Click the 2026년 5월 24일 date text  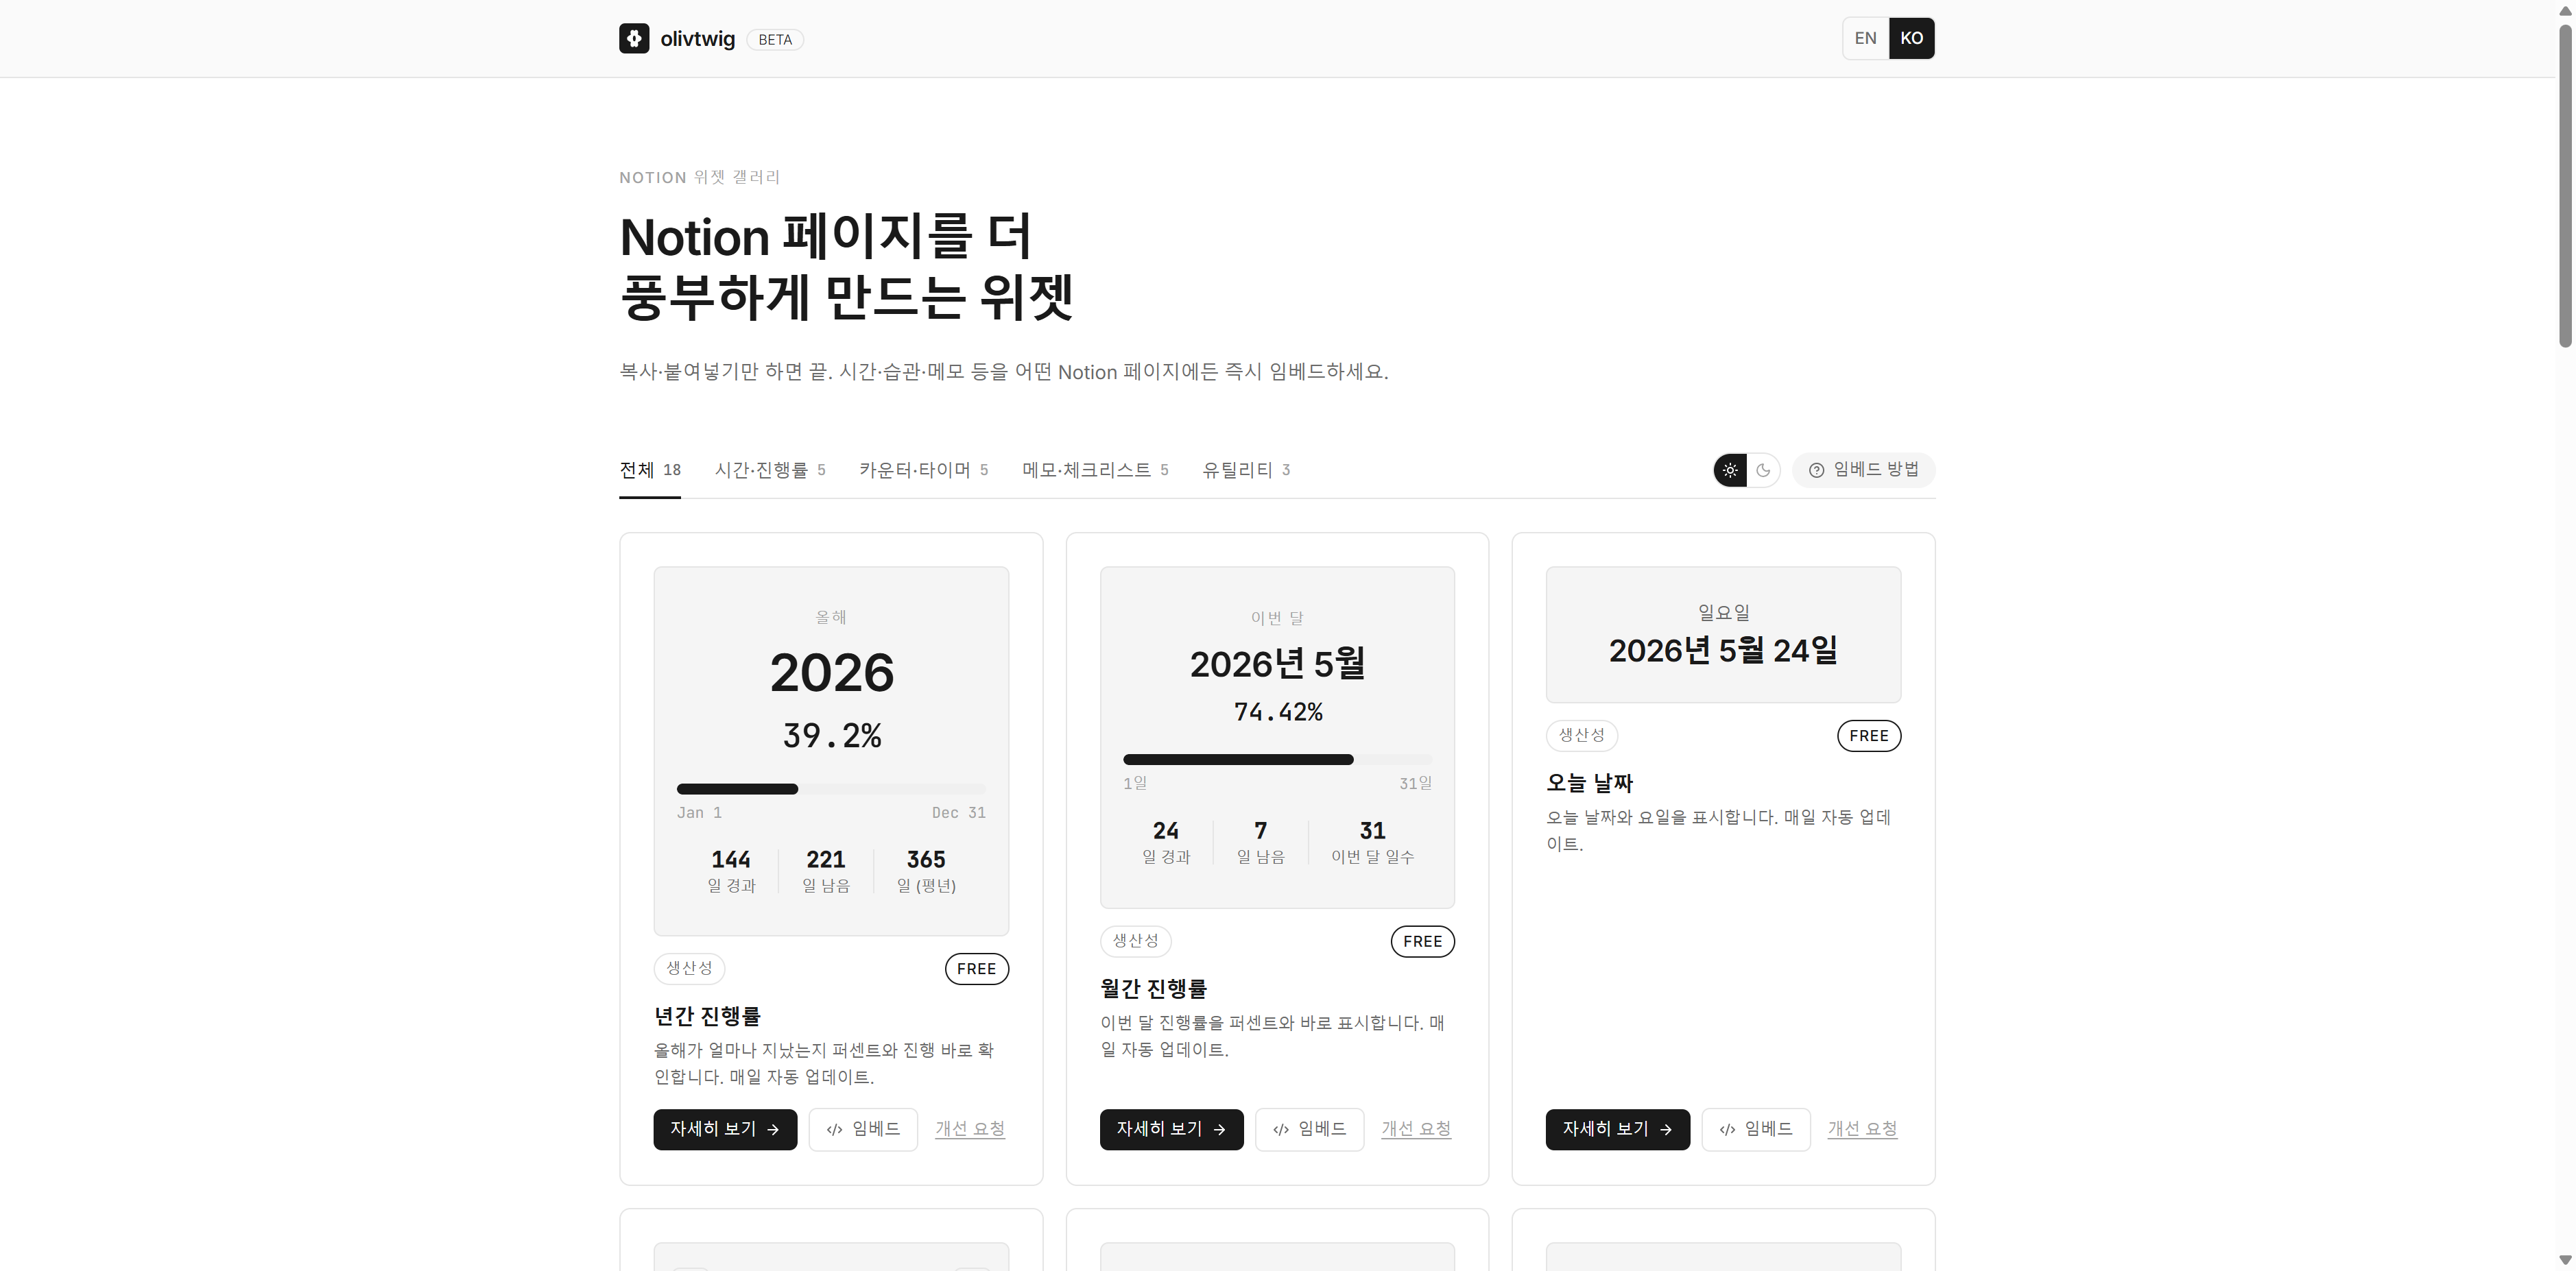coord(1723,651)
